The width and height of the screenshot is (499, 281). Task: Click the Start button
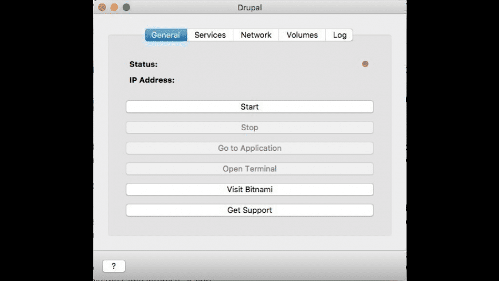249,107
